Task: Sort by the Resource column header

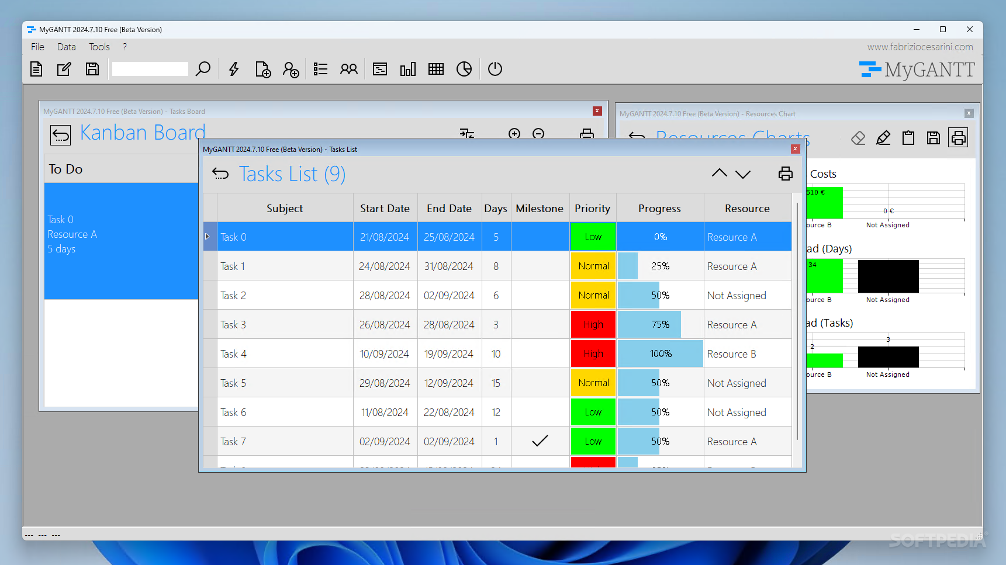Action: (x=747, y=208)
